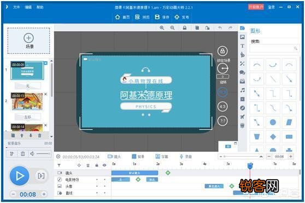Click the 保存 save button
Image resolution: width=305 pixels, height=203 pixels.
(x=162, y=17)
